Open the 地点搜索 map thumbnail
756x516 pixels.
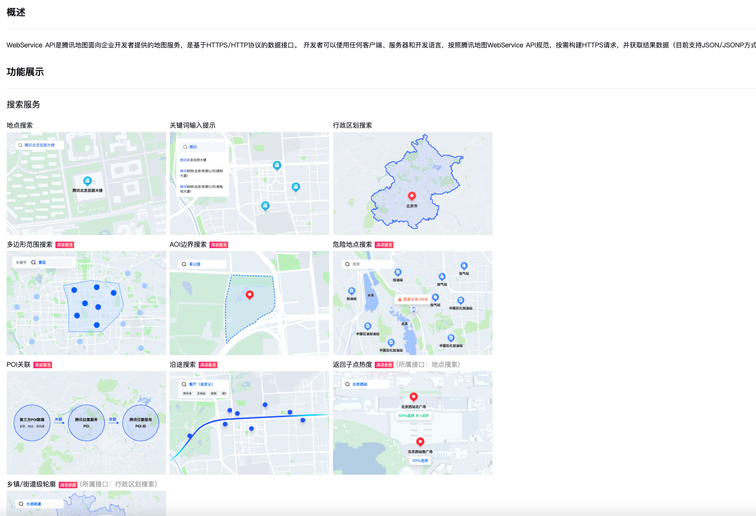tap(86, 183)
